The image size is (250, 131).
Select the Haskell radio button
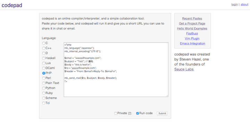click(x=44, y=58)
